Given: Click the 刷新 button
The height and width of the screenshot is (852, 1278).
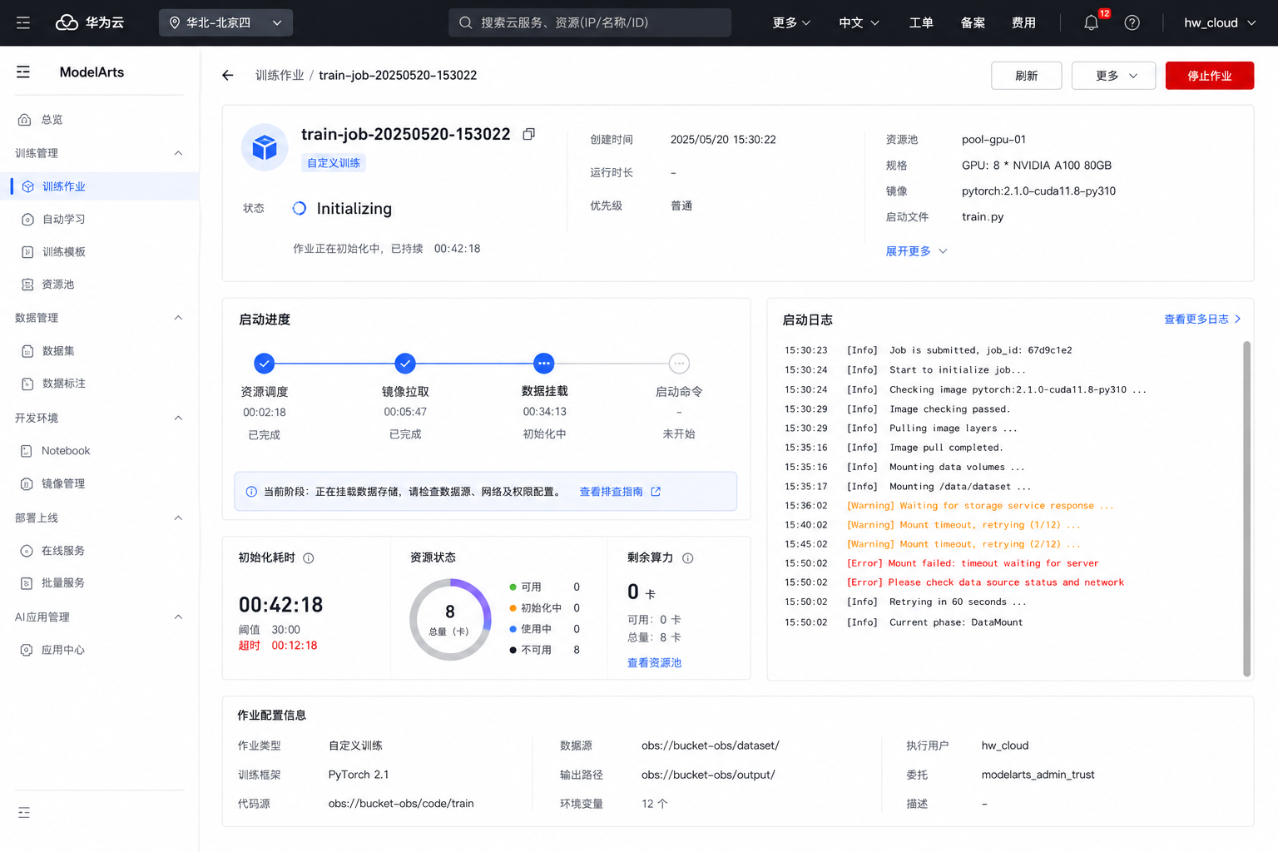Looking at the screenshot, I should pyautogui.click(x=1026, y=75).
